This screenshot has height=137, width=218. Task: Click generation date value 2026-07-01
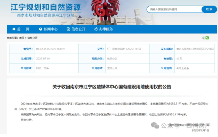coord(43,58)
